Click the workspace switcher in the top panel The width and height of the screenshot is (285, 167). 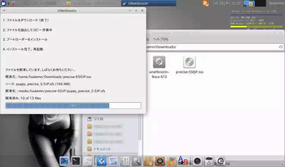pos(255,3)
